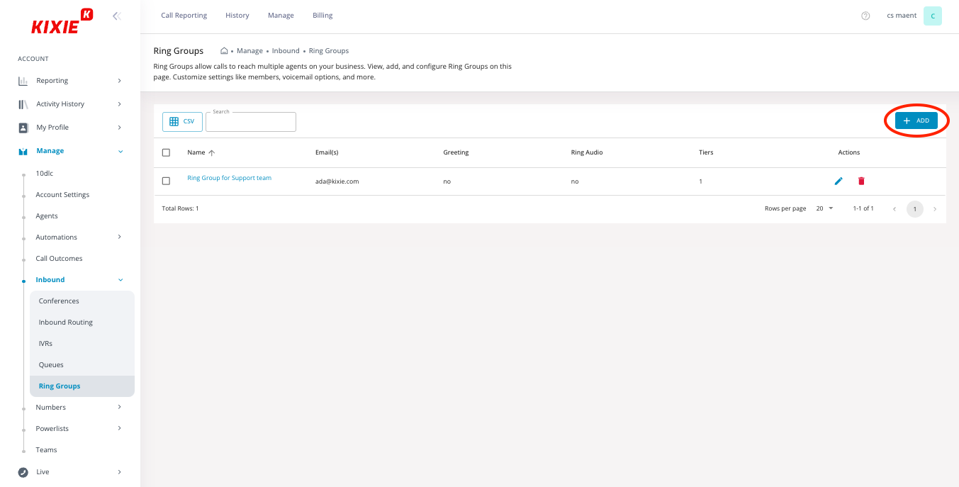Open Rows per page dropdown
Viewport: 959px width, 487px height.
tap(824, 209)
